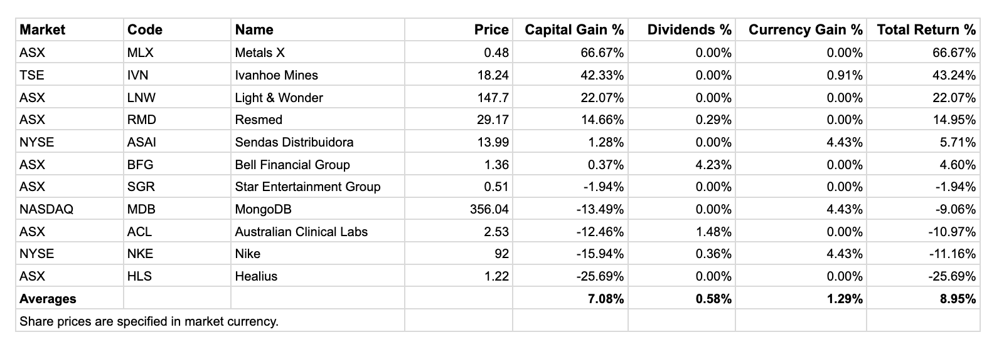The height and width of the screenshot is (352, 1004).
Task: Select the Total Return % header
Action: tap(926, 30)
